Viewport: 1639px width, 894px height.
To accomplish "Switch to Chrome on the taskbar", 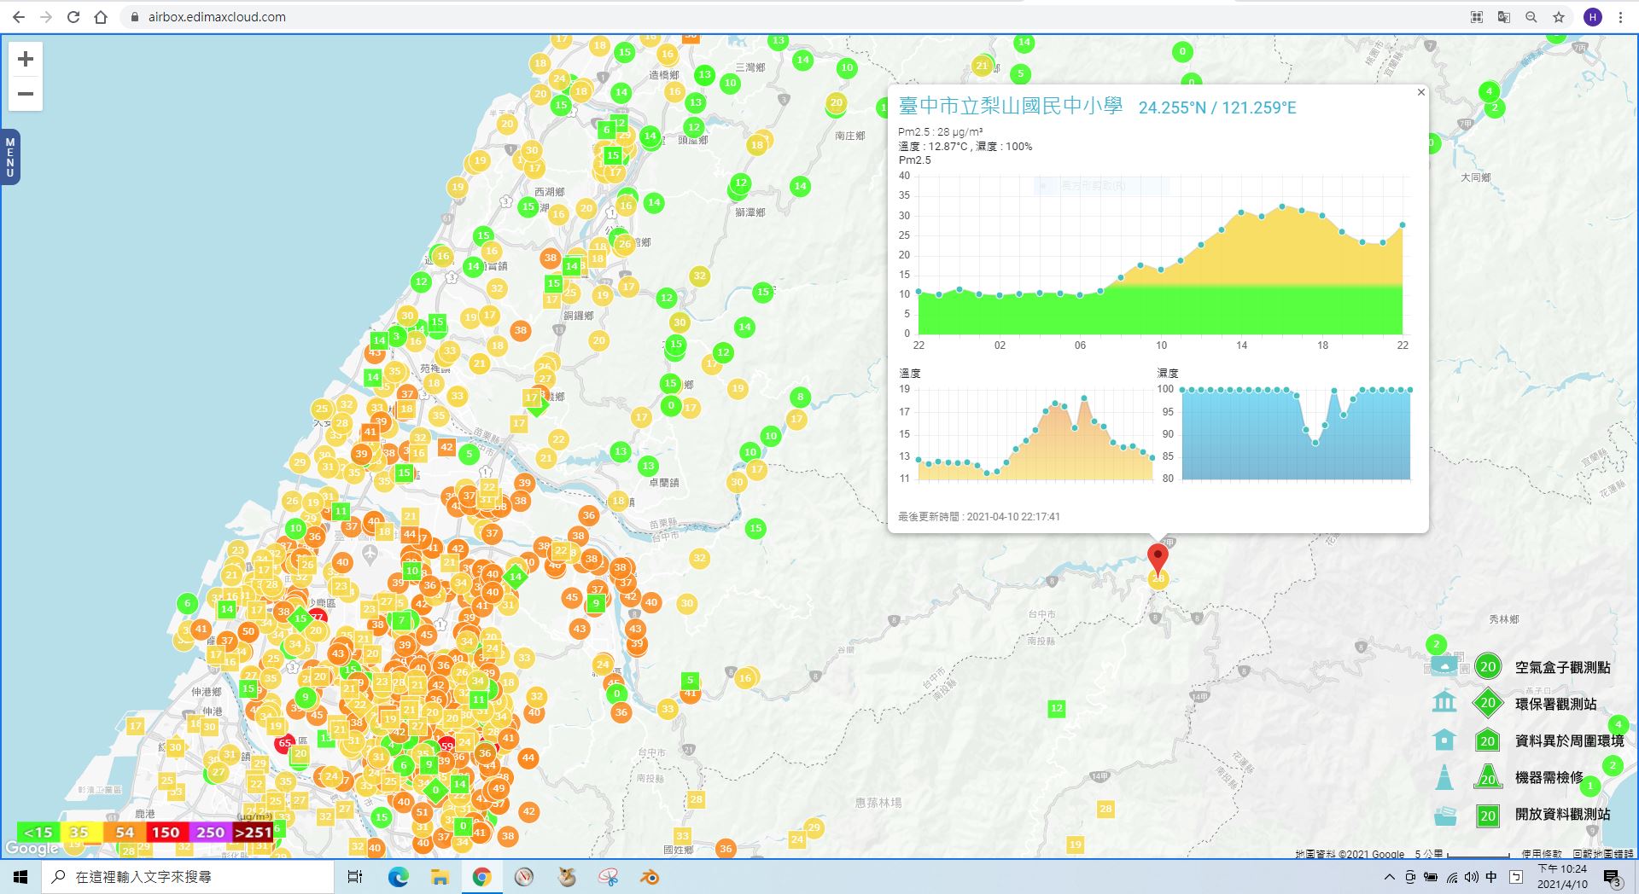I will [x=482, y=877].
